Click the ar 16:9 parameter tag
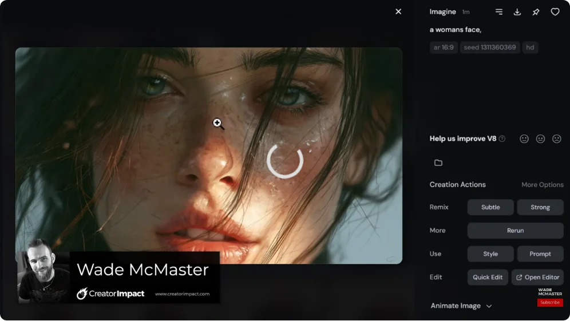This screenshot has height=321, width=570. pyautogui.click(x=444, y=47)
